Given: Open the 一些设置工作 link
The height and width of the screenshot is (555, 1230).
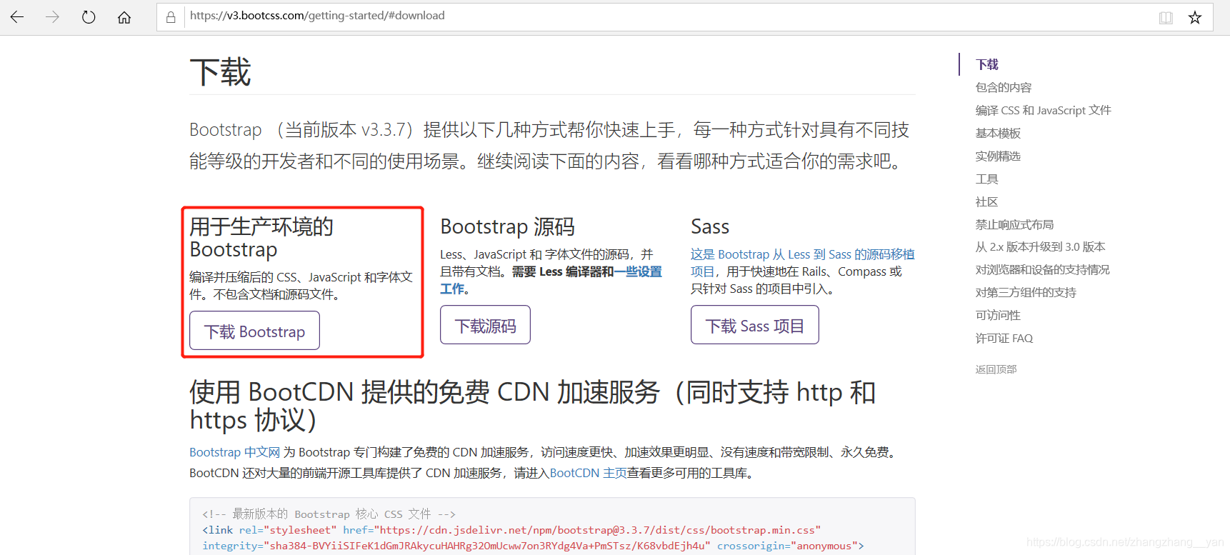Looking at the screenshot, I should [551, 280].
